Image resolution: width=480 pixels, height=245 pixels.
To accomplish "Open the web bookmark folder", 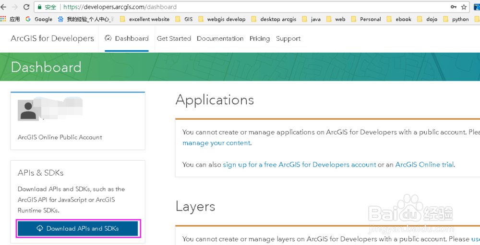I will (x=336, y=19).
